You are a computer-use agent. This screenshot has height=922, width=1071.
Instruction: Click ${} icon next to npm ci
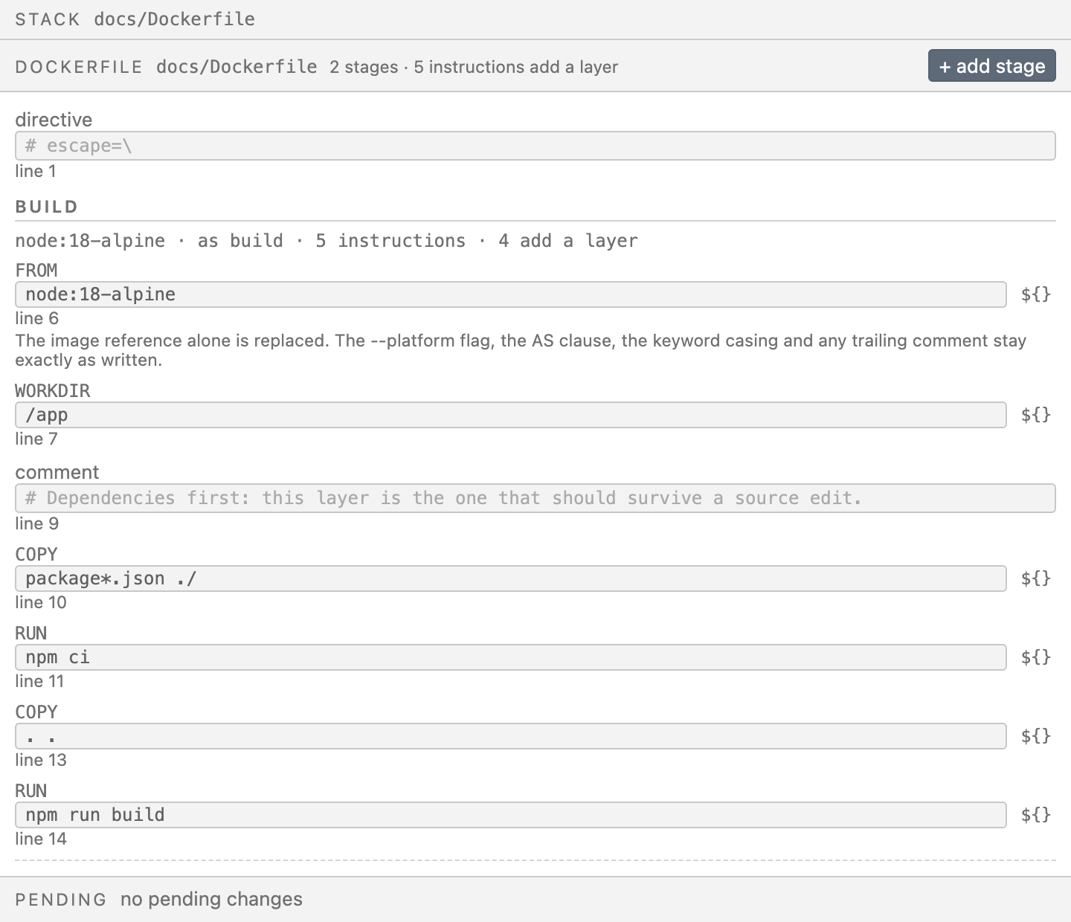(1035, 657)
